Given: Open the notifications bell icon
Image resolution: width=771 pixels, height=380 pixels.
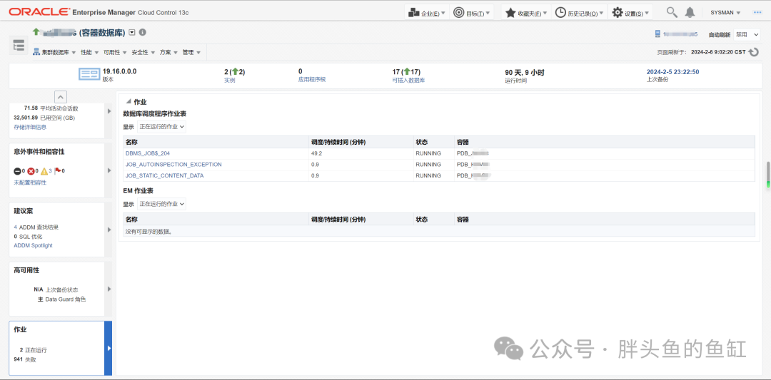Looking at the screenshot, I should [x=690, y=12].
